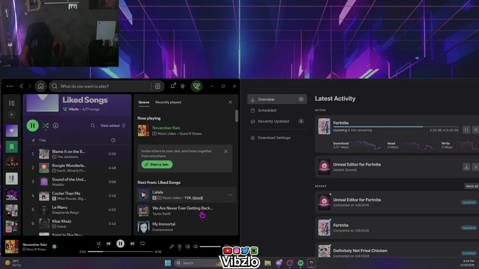Collapse Your Library sidebar icon
This screenshot has height=269, width=479.
[12, 103]
